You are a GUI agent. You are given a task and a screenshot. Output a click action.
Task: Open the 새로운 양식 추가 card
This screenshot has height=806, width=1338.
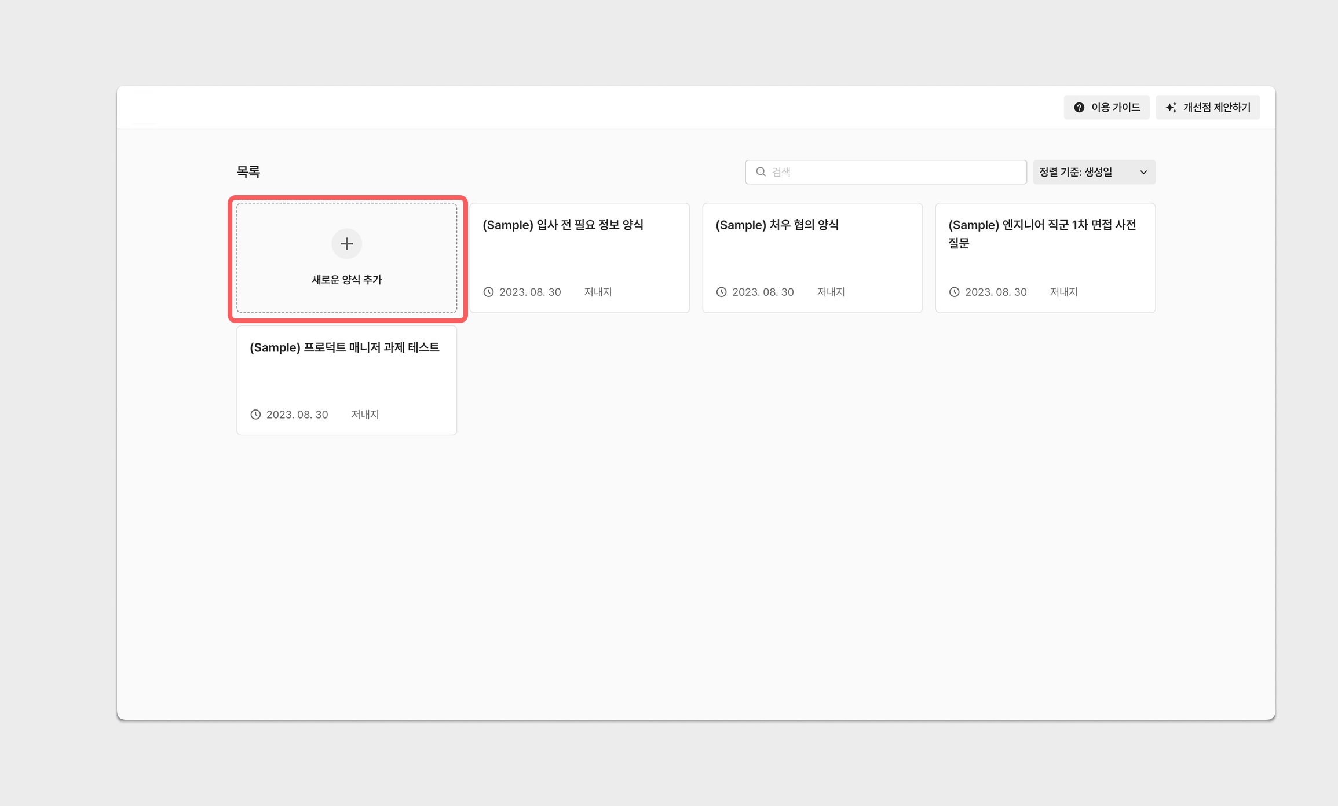pyautogui.click(x=346, y=279)
